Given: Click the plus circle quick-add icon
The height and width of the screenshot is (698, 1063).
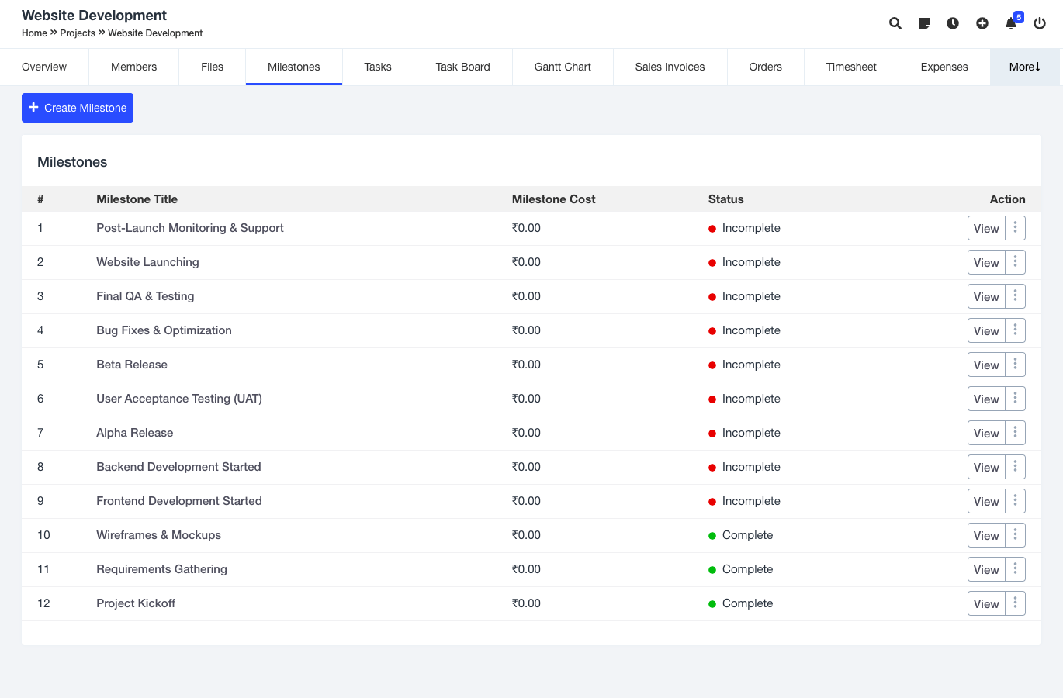Looking at the screenshot, I should [982, 23].
